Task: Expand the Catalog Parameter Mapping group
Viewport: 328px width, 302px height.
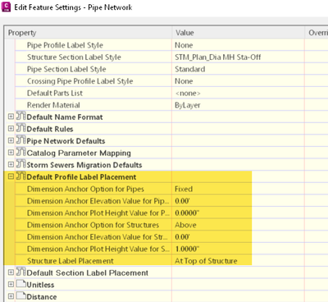Action: pyautogui.click(x=11, y=153)
